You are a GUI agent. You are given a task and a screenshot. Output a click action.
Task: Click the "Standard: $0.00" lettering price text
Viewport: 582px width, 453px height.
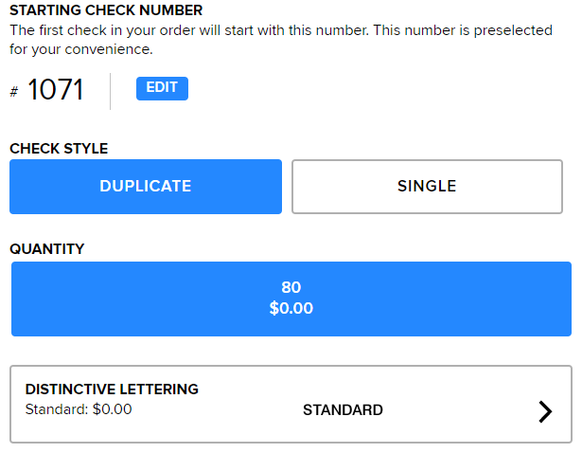click(79, 410)
